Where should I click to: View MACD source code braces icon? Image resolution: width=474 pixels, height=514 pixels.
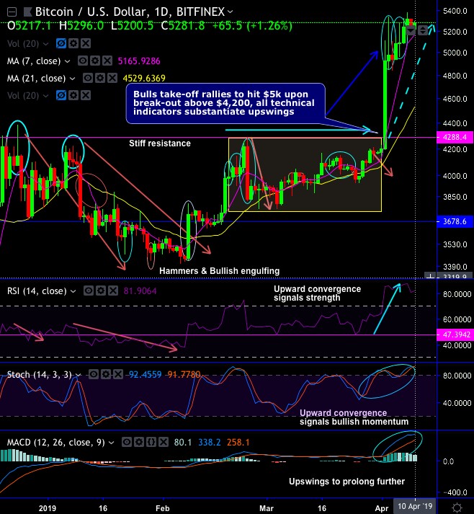[151, 442]
